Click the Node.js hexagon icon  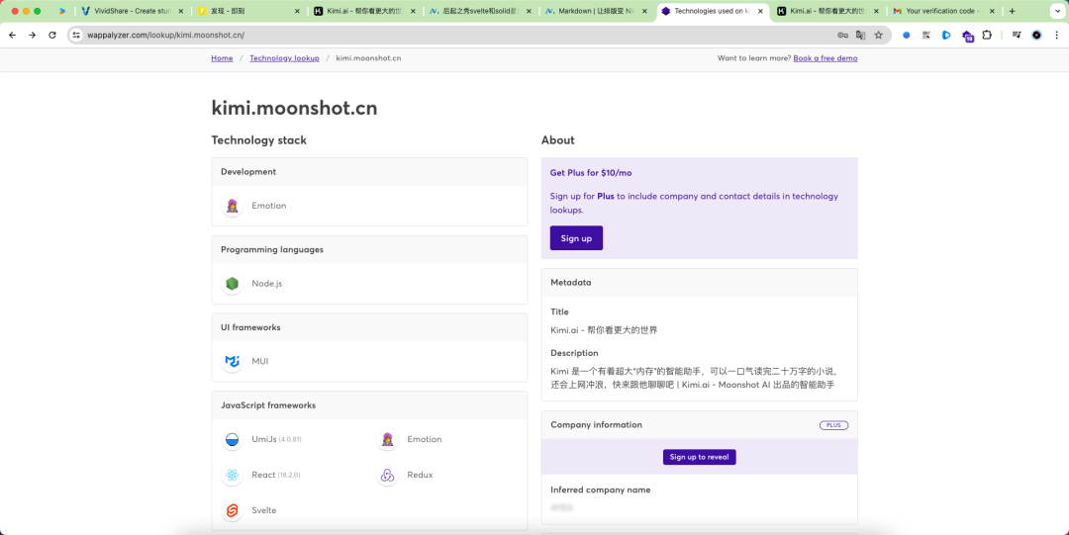pos(233,284)
